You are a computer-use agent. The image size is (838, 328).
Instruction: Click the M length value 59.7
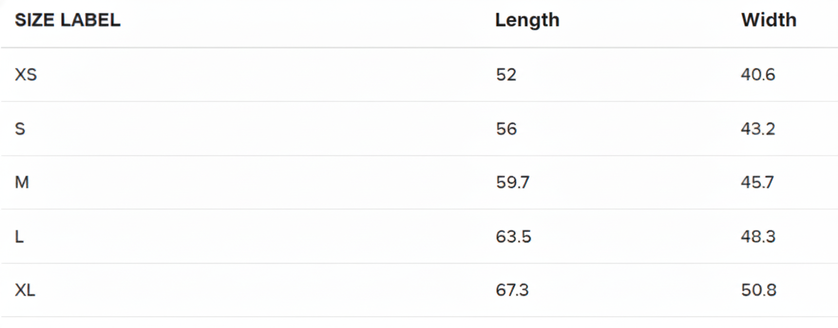(512, 182)
